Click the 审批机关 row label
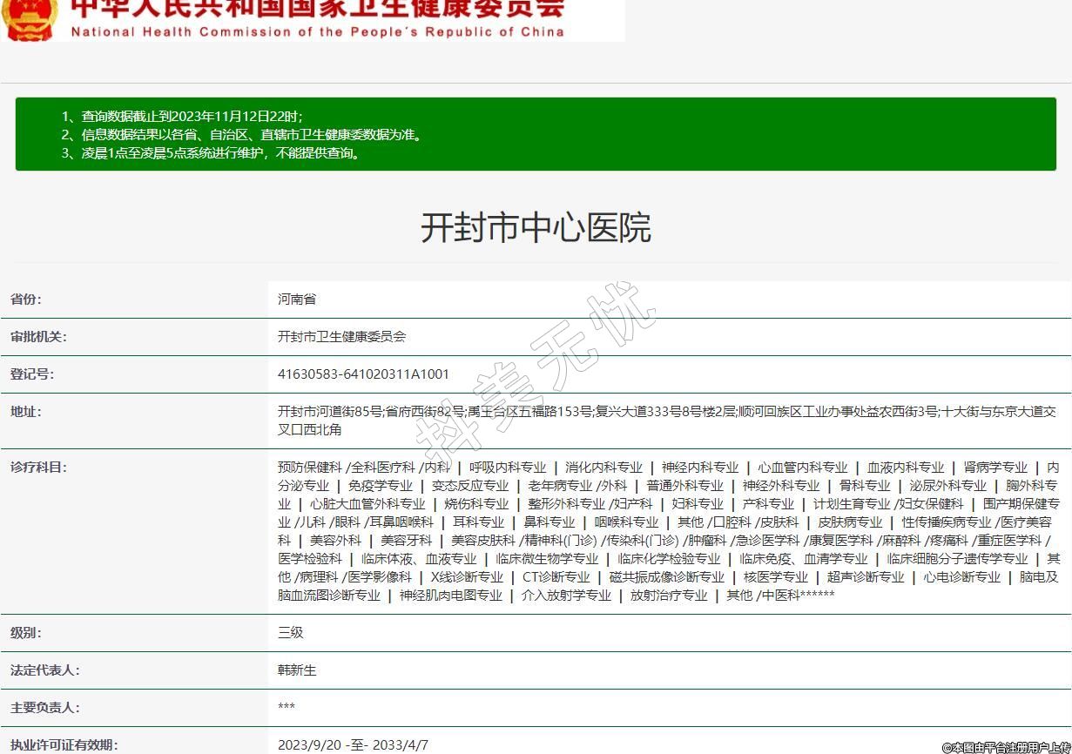The width and height of the screenshot is (1072, 754). coord(38,337)
